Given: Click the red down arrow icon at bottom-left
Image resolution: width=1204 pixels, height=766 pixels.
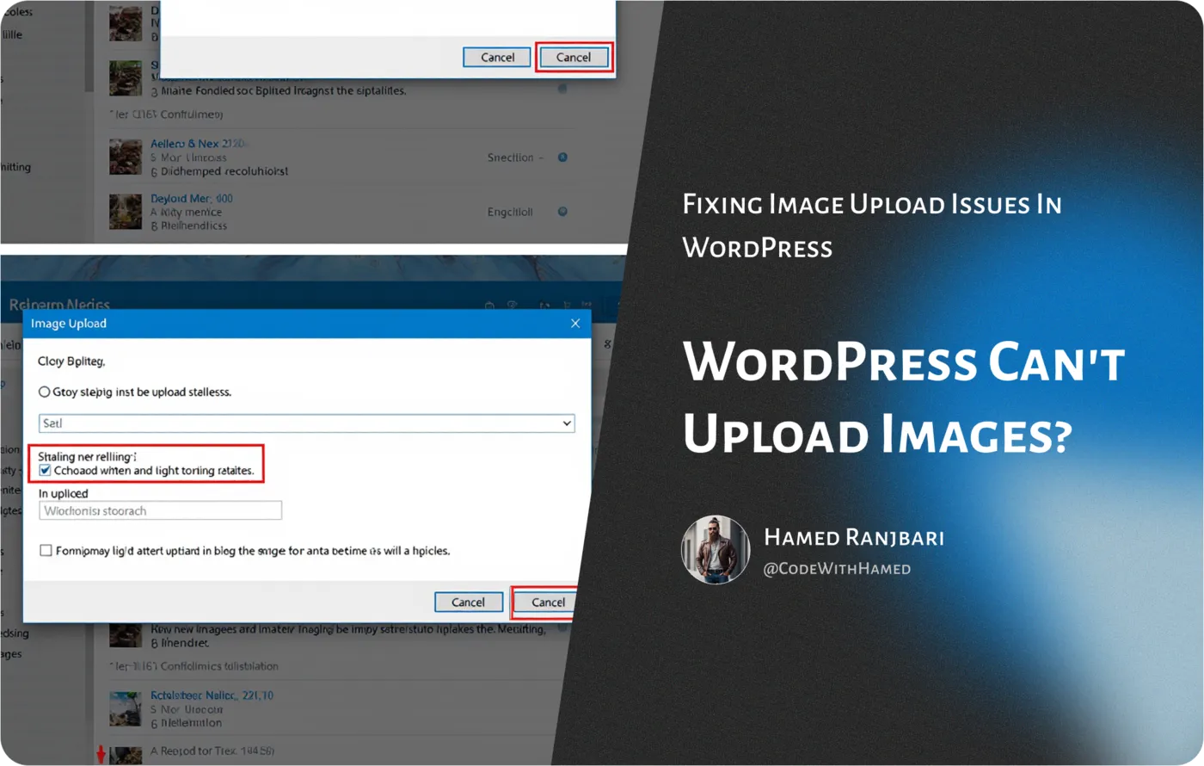Looking at the screenshot, I should [101, 754].
